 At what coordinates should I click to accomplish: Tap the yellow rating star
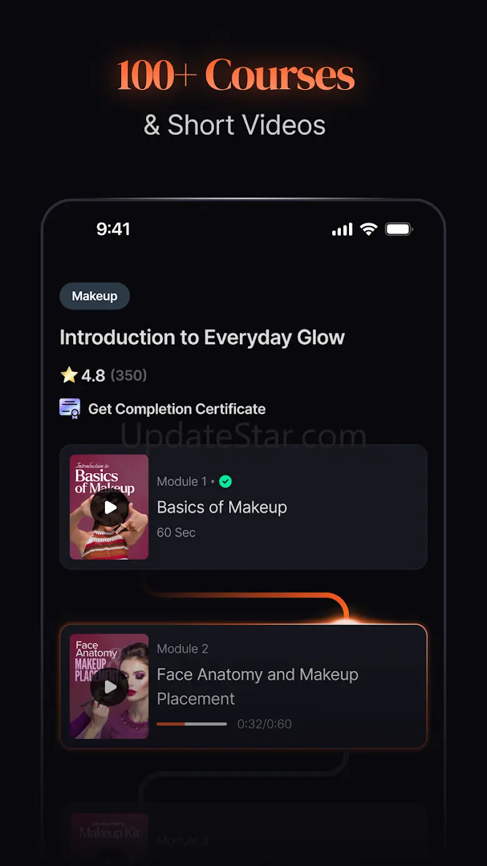[69, 375]
